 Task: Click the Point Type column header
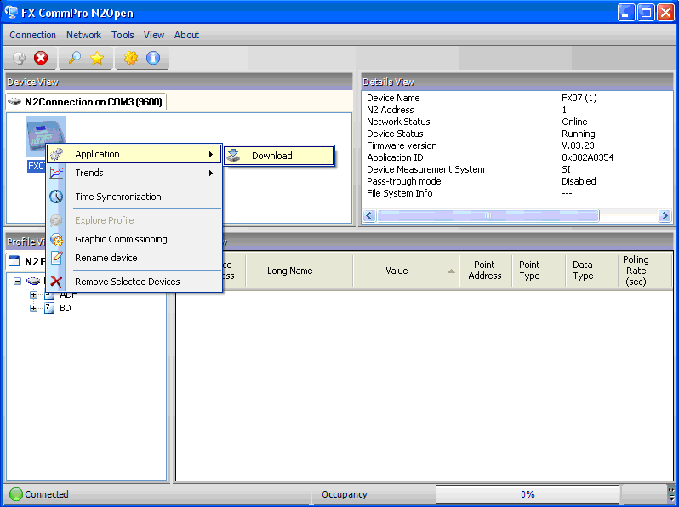pyautogui.click(x=538, y=271)
